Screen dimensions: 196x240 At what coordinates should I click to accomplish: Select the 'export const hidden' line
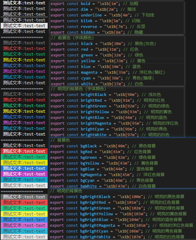click(x=97, y=32)
